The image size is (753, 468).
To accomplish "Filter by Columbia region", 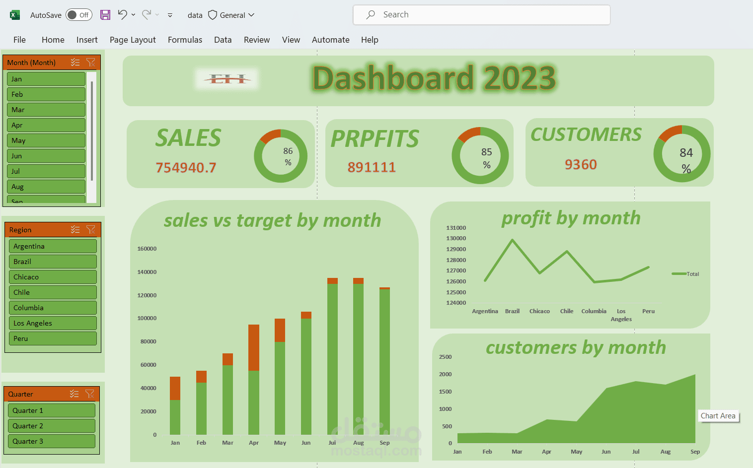I will click(x=53, y=308).
